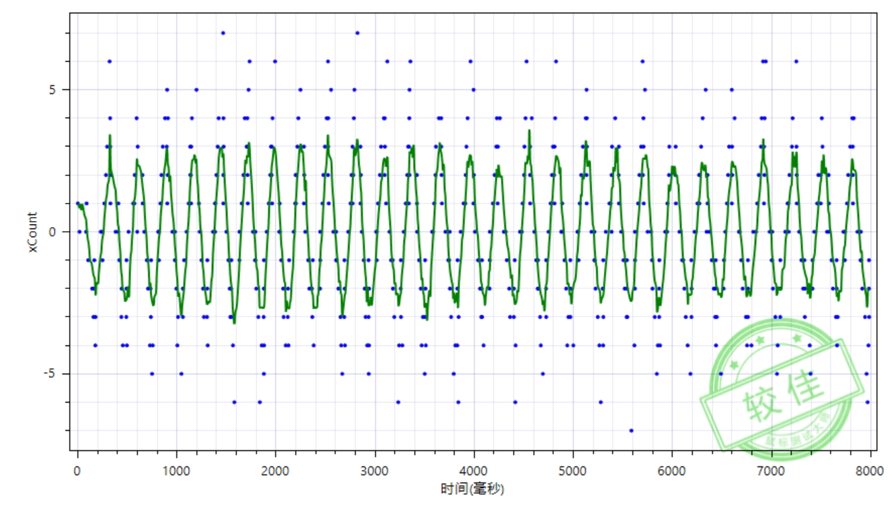Click the 4000 x-axis tick label
The image size is (896, 510).
474,472
